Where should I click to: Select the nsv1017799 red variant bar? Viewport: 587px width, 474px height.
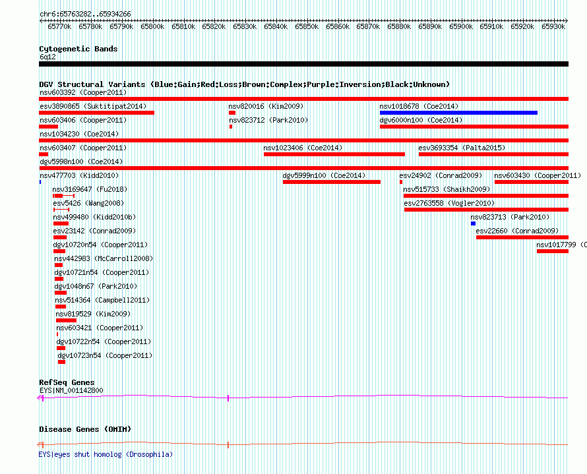pyautogui.click(x=553, y=251)
